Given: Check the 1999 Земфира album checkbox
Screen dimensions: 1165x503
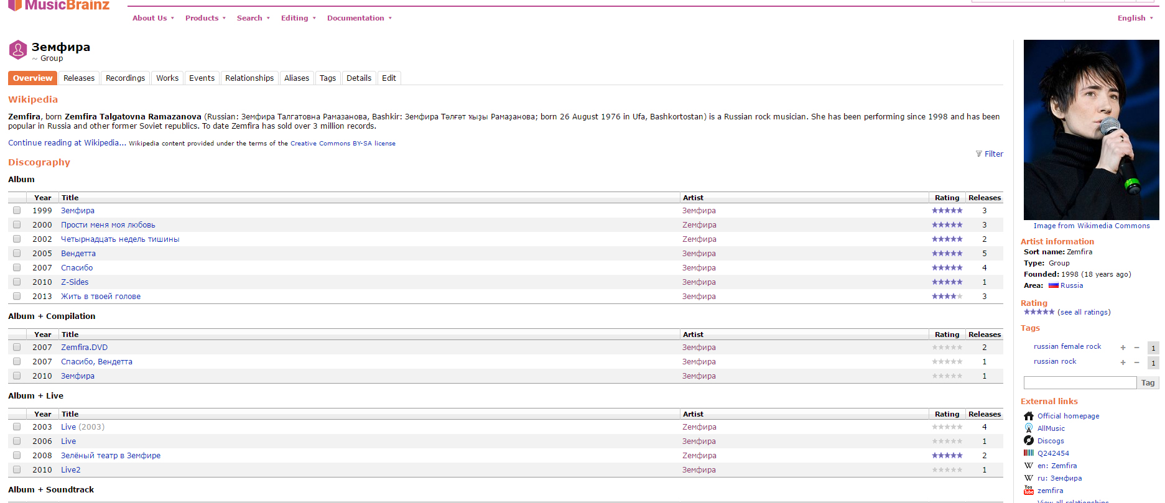Looking at the screenshot, I should (17, 210).
